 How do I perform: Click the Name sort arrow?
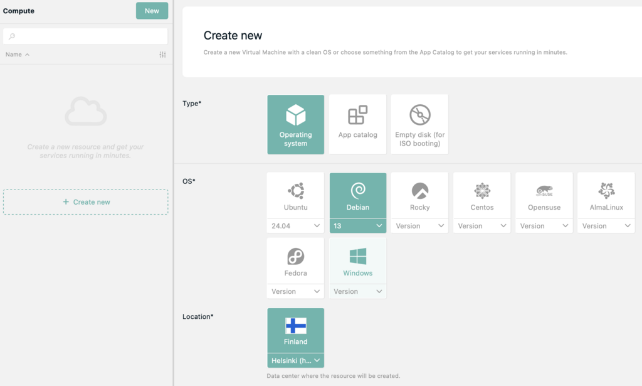pyautogui.click(x=27, y=55)
